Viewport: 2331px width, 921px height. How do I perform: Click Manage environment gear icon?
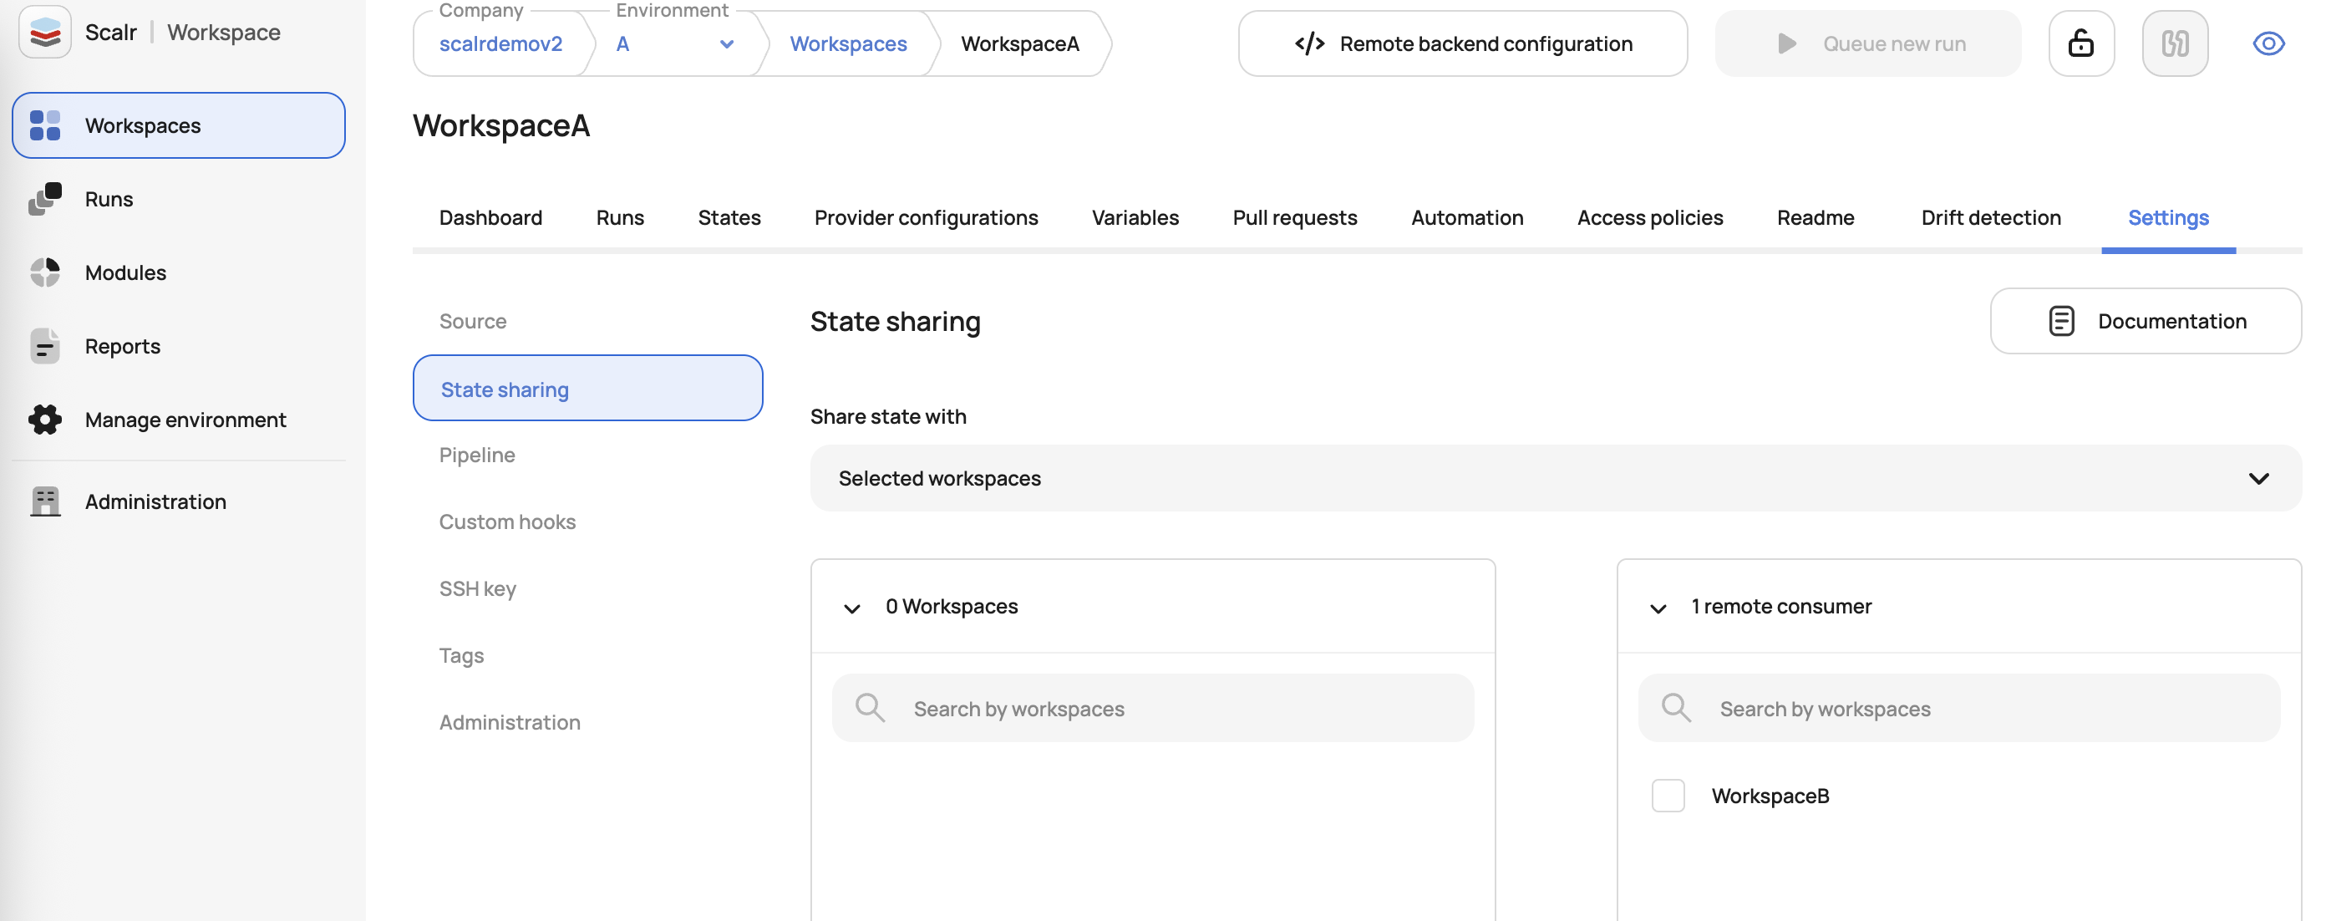44,420
